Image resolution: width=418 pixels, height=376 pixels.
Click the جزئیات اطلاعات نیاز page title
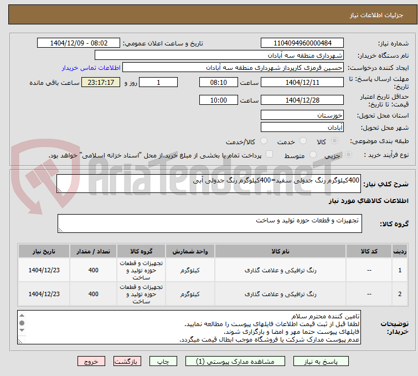click(x=376, y=15)
